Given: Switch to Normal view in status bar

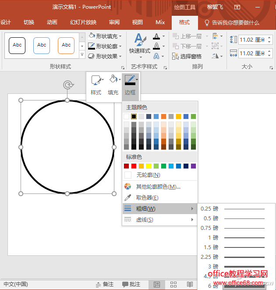Looking at the screenshot, I should pos(157,284).
